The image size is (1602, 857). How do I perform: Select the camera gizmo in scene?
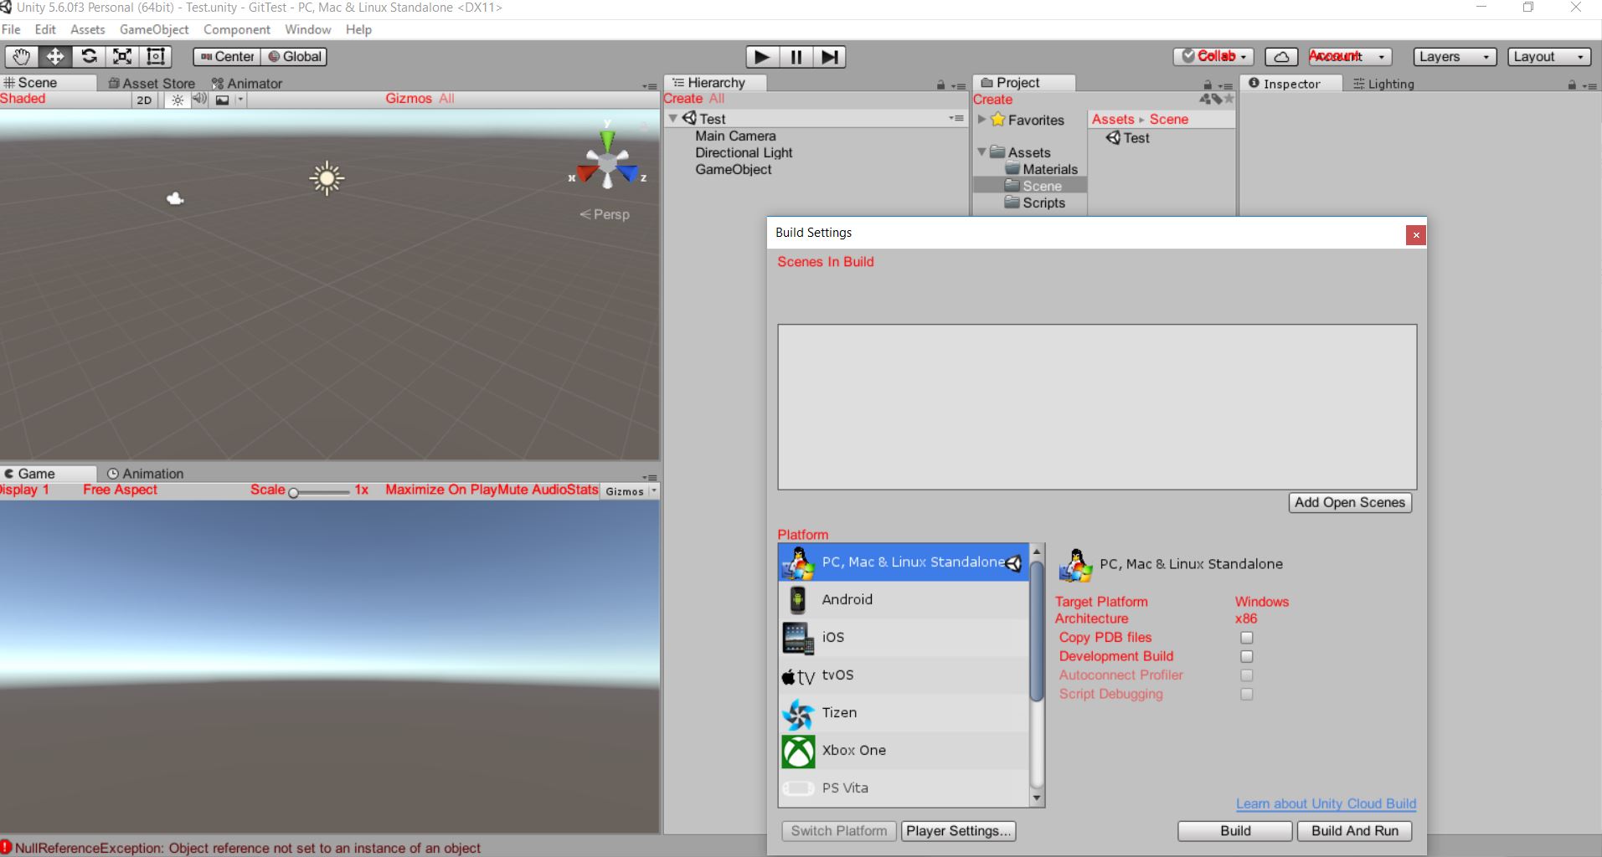pos(175,198)
